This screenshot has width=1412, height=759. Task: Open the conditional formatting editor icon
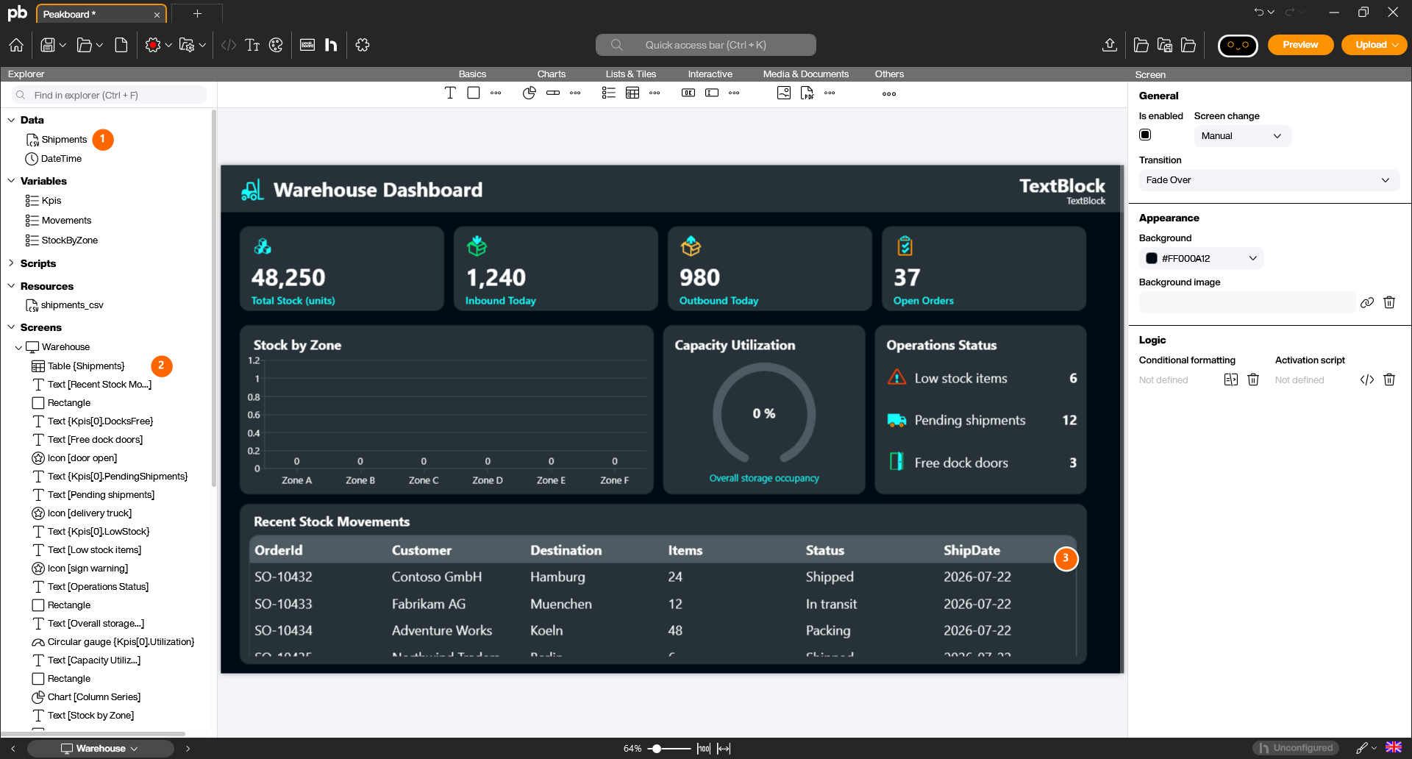point(1231,379)
